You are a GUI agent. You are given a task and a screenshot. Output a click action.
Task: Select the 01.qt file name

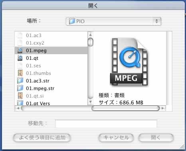point(32,58)
